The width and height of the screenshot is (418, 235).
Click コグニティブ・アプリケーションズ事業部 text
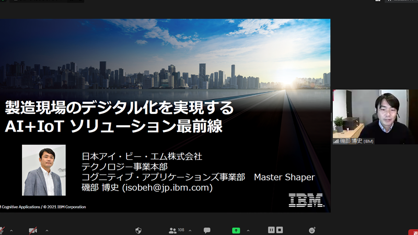coord(163,177)
